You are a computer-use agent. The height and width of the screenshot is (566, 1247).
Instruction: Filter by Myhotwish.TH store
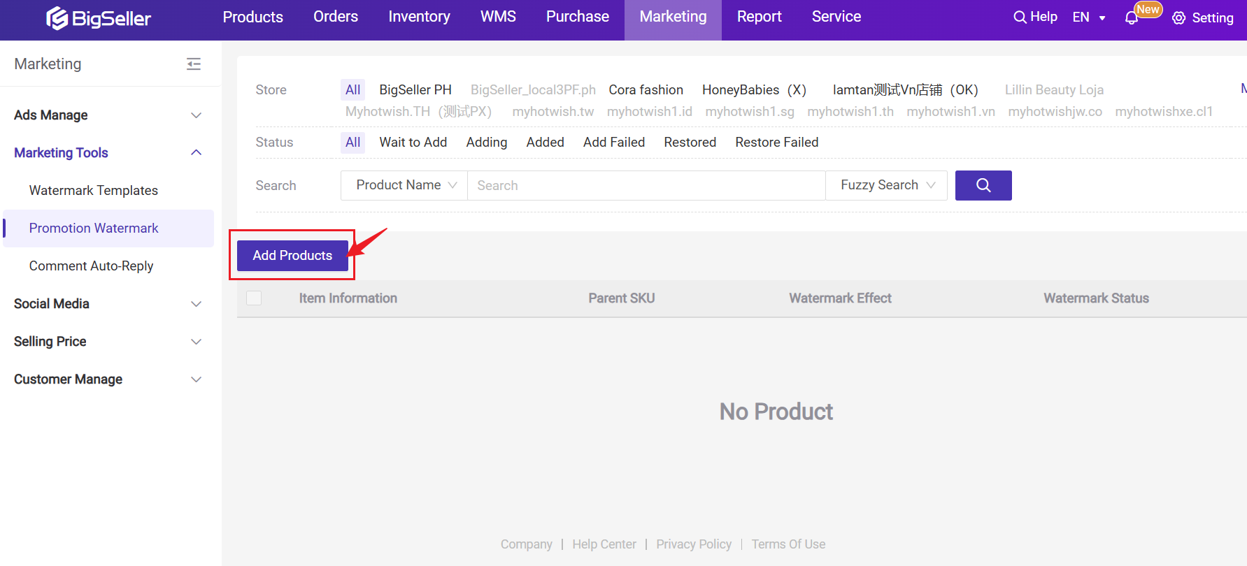tap(418, 112)
